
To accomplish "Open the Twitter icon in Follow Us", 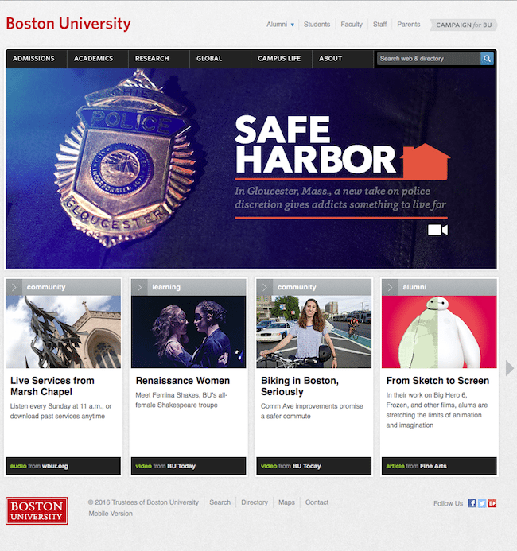I will coord(482,503).
